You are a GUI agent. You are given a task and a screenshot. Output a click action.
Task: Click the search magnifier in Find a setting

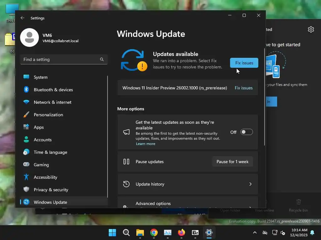point(102,59)
